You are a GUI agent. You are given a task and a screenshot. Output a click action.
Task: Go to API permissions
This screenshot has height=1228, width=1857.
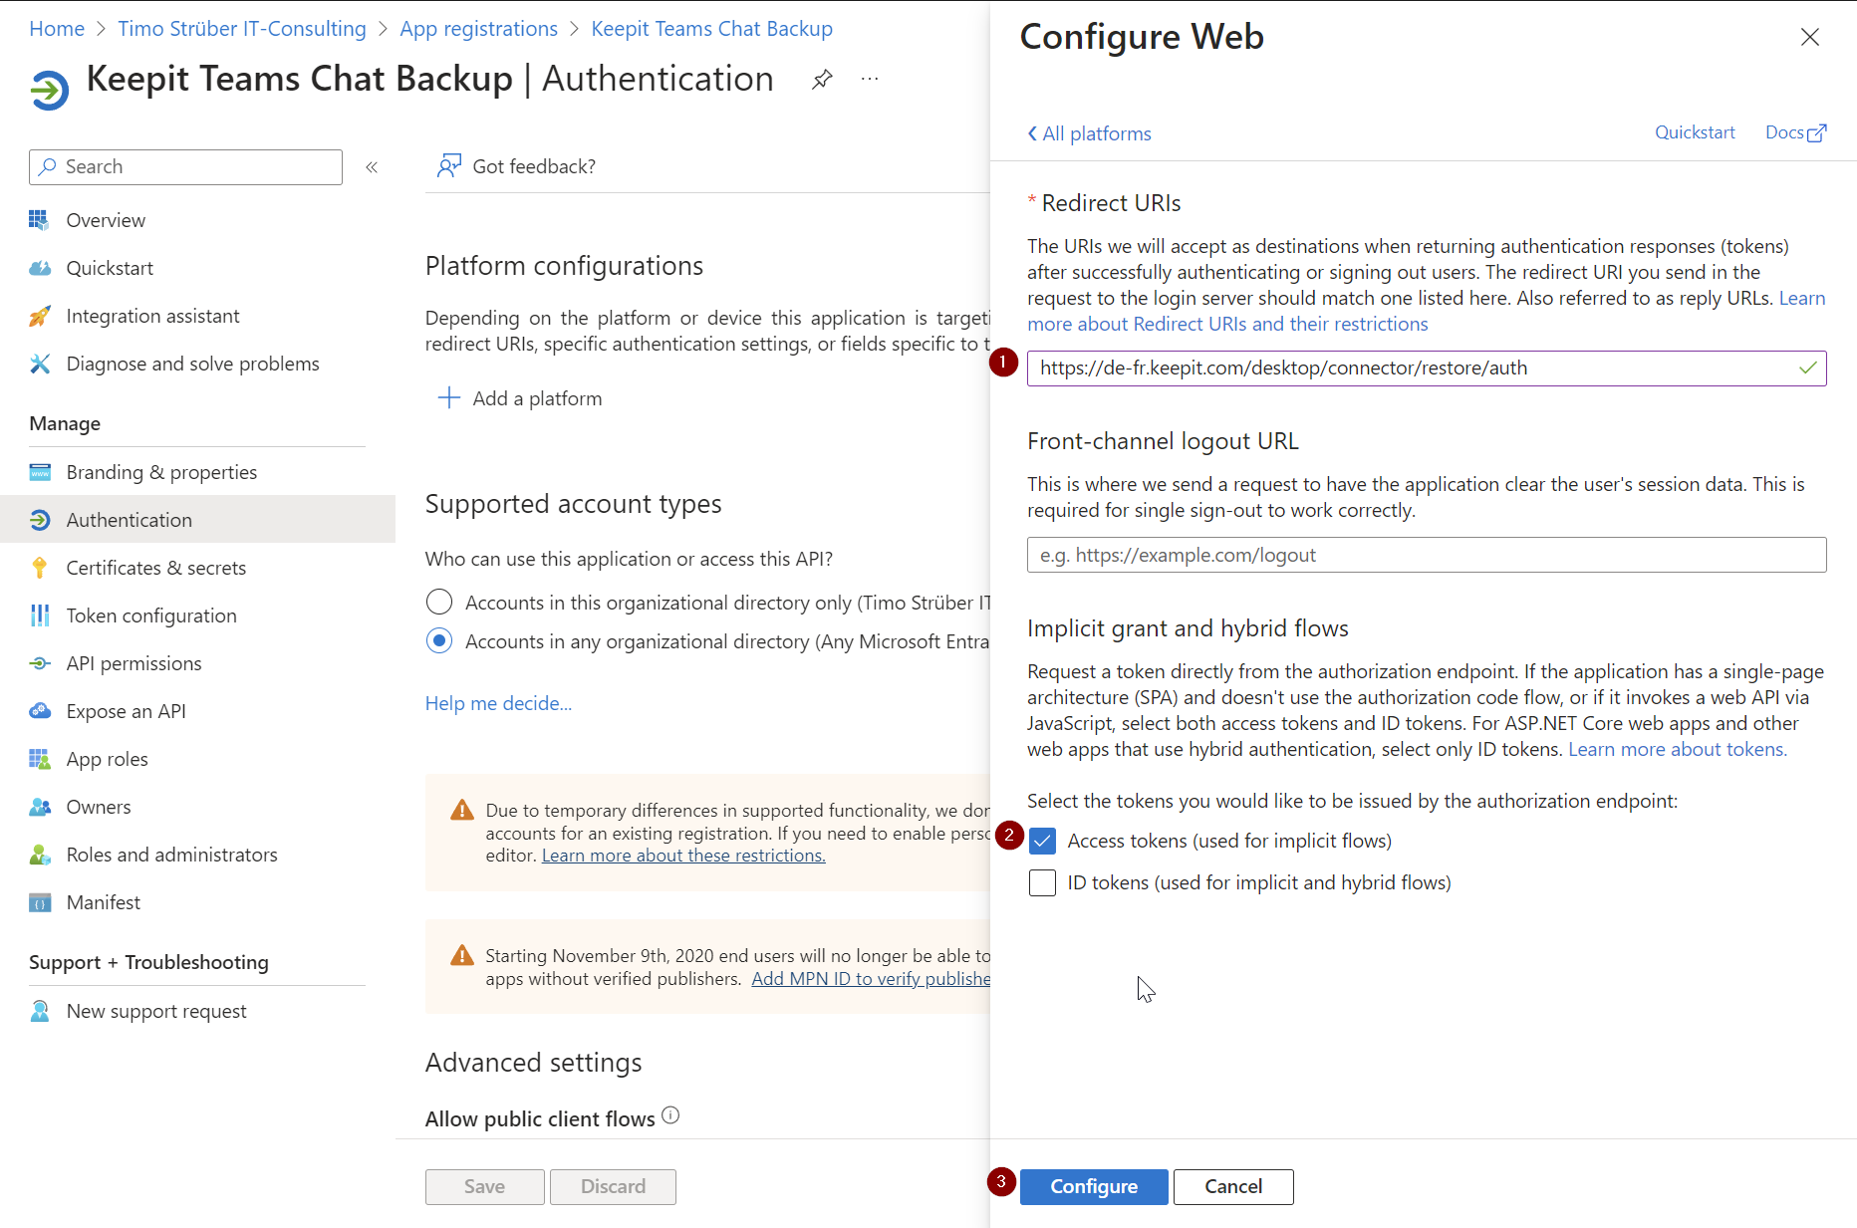[133, 663]
